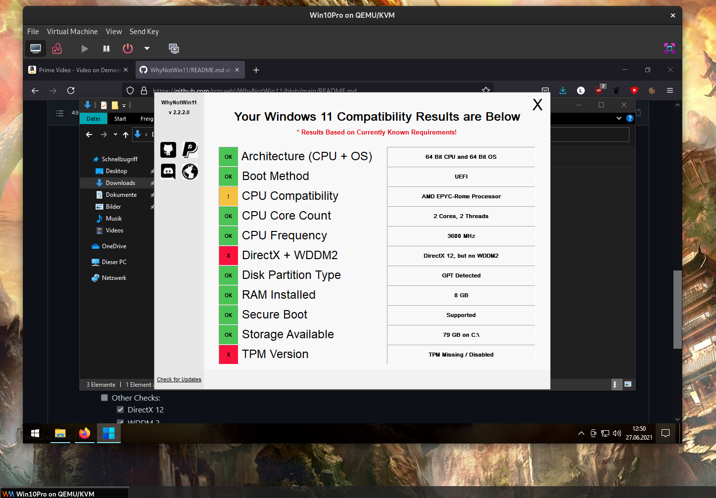Open Windows Start menu

pos(35,433)
